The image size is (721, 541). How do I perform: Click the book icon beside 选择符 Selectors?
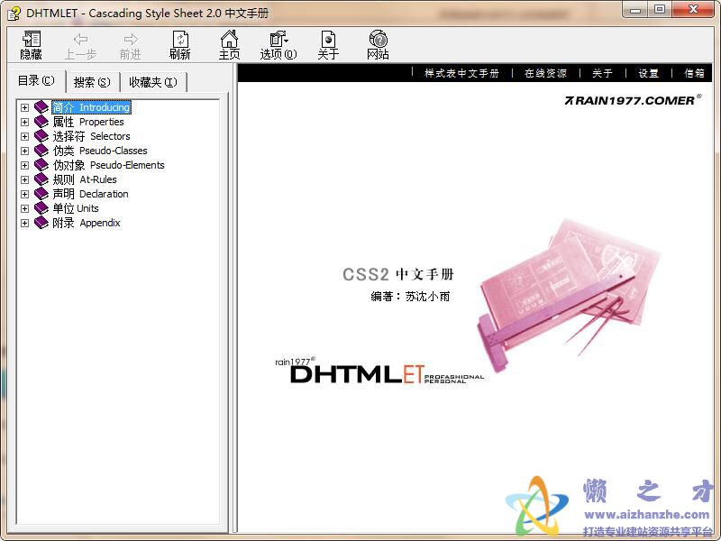coord(41,136)
